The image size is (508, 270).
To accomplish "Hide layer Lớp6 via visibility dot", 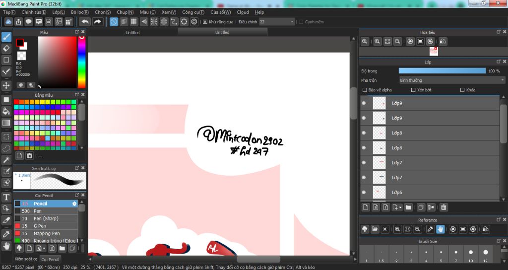I will 364,192.
